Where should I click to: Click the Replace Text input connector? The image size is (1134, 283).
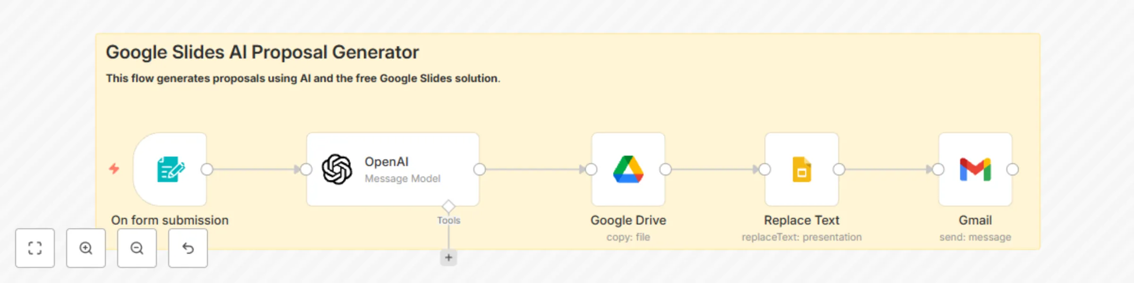765,169
